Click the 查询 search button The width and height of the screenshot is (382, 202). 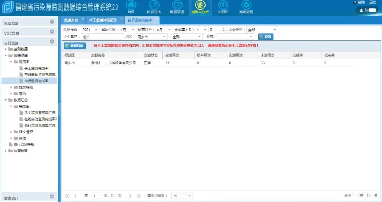[266, 37]
